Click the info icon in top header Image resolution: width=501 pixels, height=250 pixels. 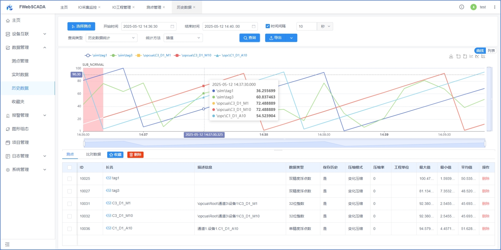[x=462, y=7]
